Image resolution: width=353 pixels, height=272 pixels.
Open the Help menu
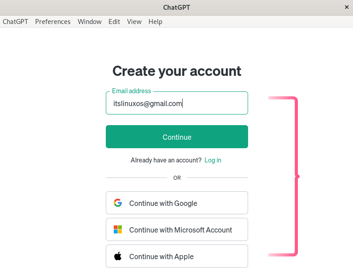click(x=155, y=22)
